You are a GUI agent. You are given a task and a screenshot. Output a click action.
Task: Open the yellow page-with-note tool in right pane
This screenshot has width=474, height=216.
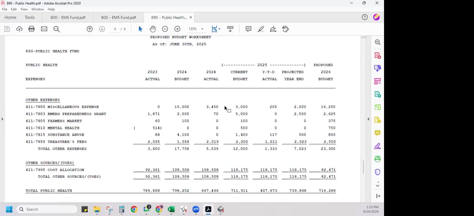point(378,120)
